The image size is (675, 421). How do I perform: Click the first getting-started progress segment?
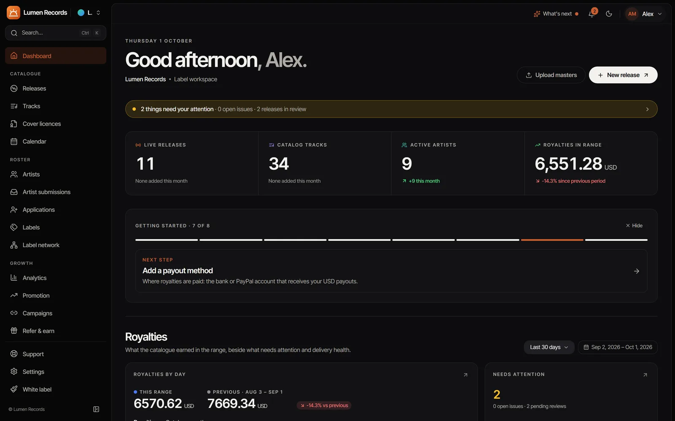(167, 240)
